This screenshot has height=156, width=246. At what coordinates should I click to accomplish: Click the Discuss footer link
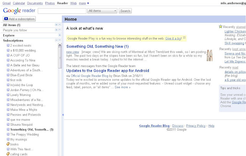click(178, 126)
